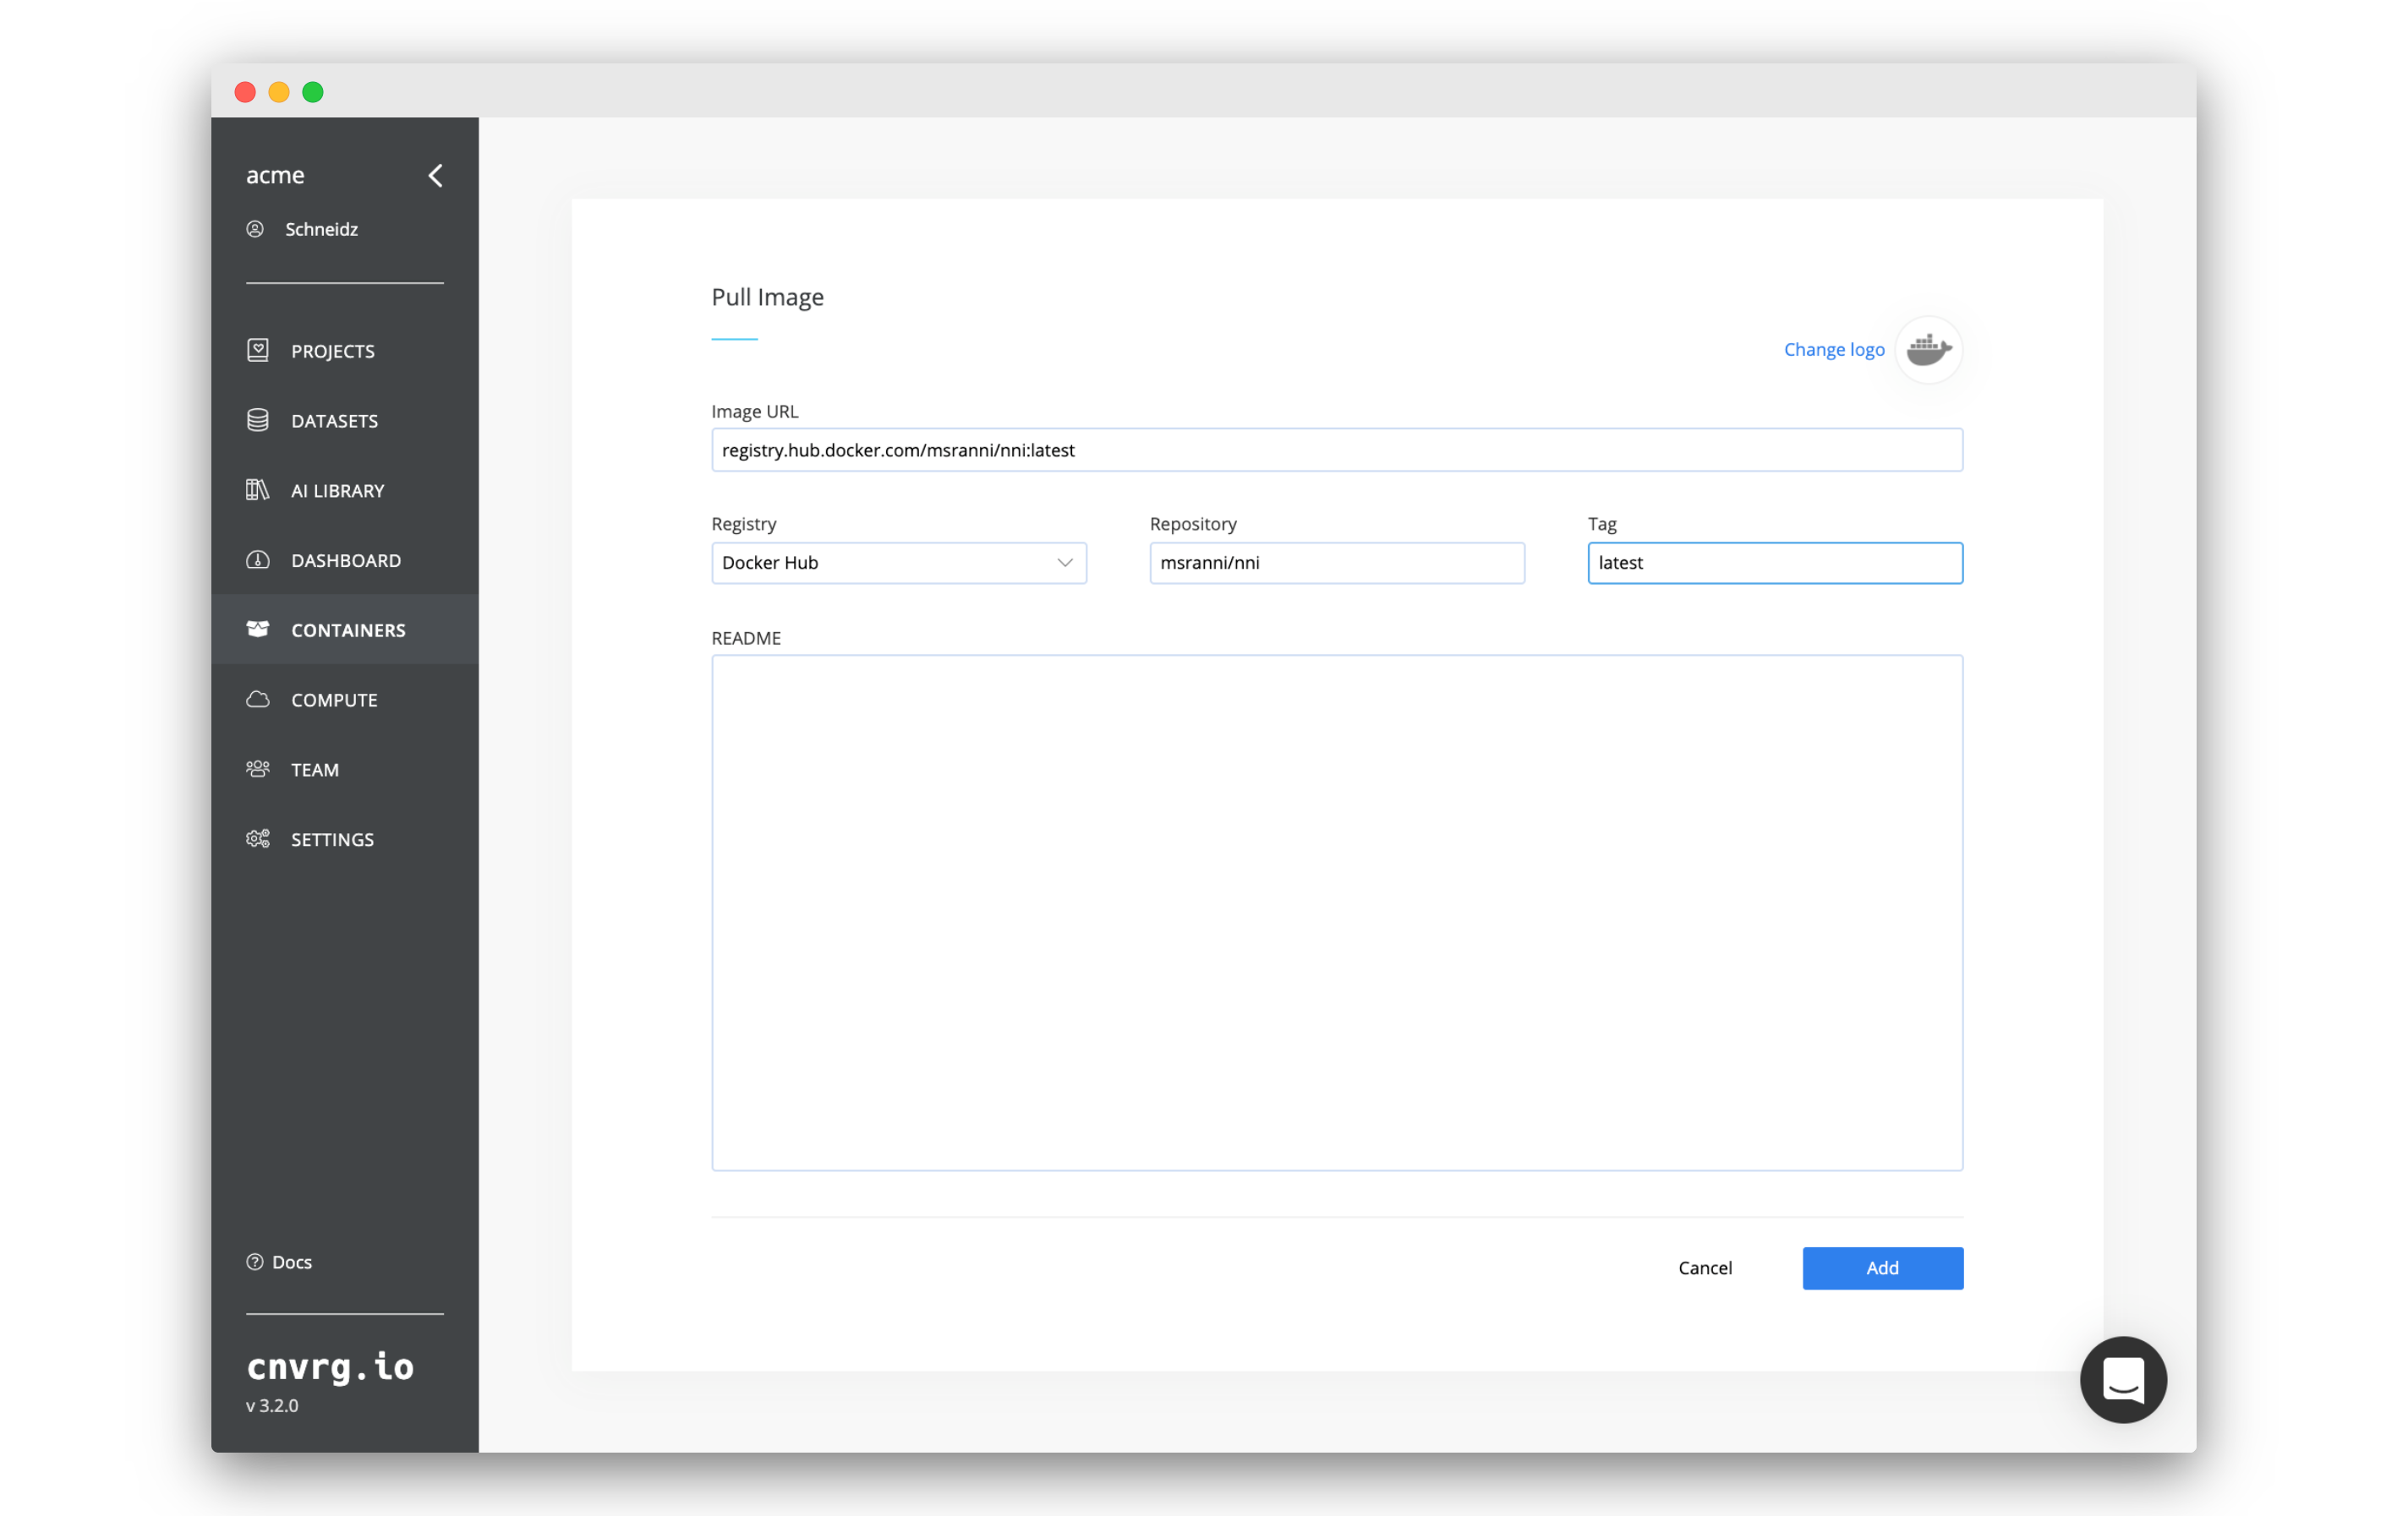Click the Change logo link
Viewport: 2408px width, 1516px height.
coord(1834,349)
